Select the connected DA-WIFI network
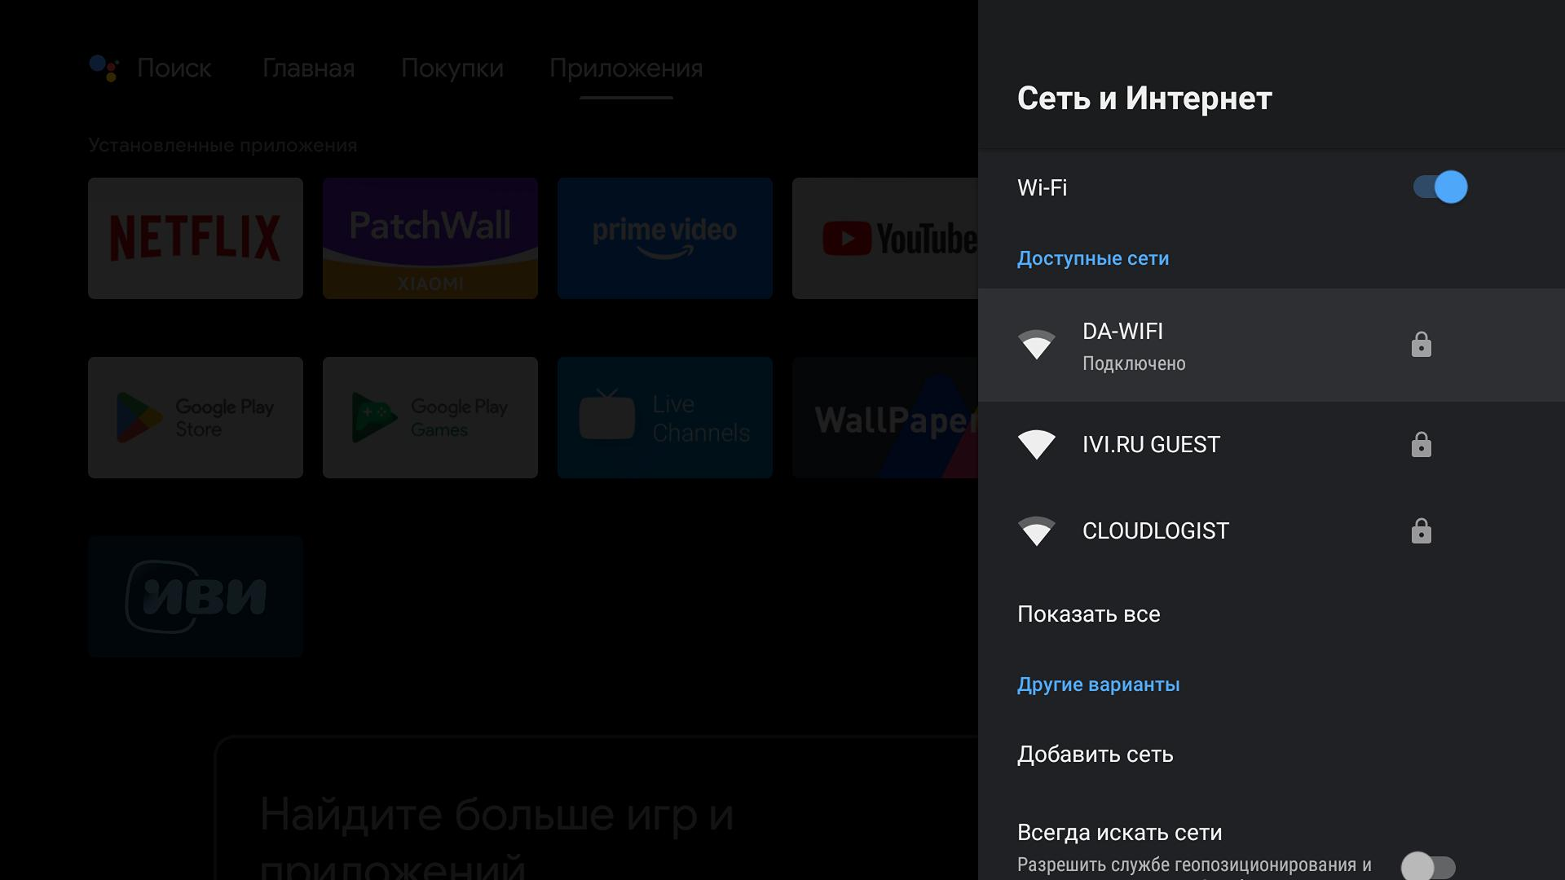Screen dimensions: 1565x880 (1272, 345)
